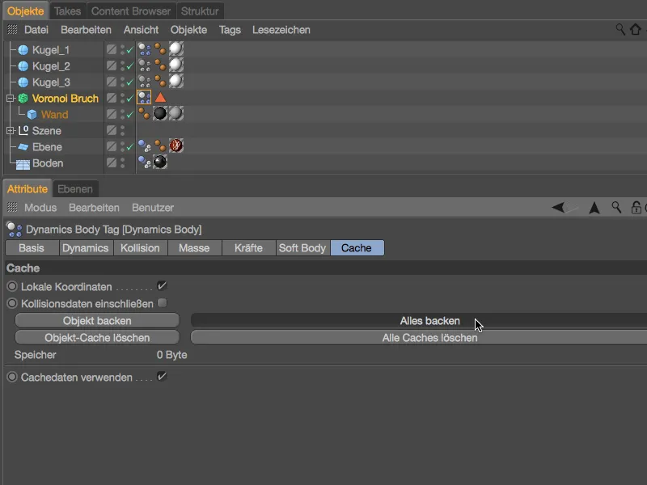
Task: Select the Phong tag on Kugel_3
Action: [160, 82]
